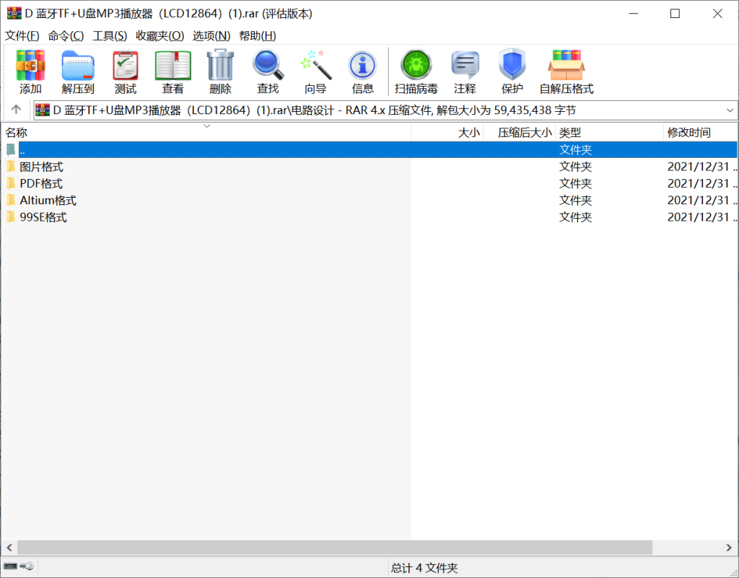Screen dimensions: 739x578
Task: Select the Altium格式 folder
Action: pos(48,201)
